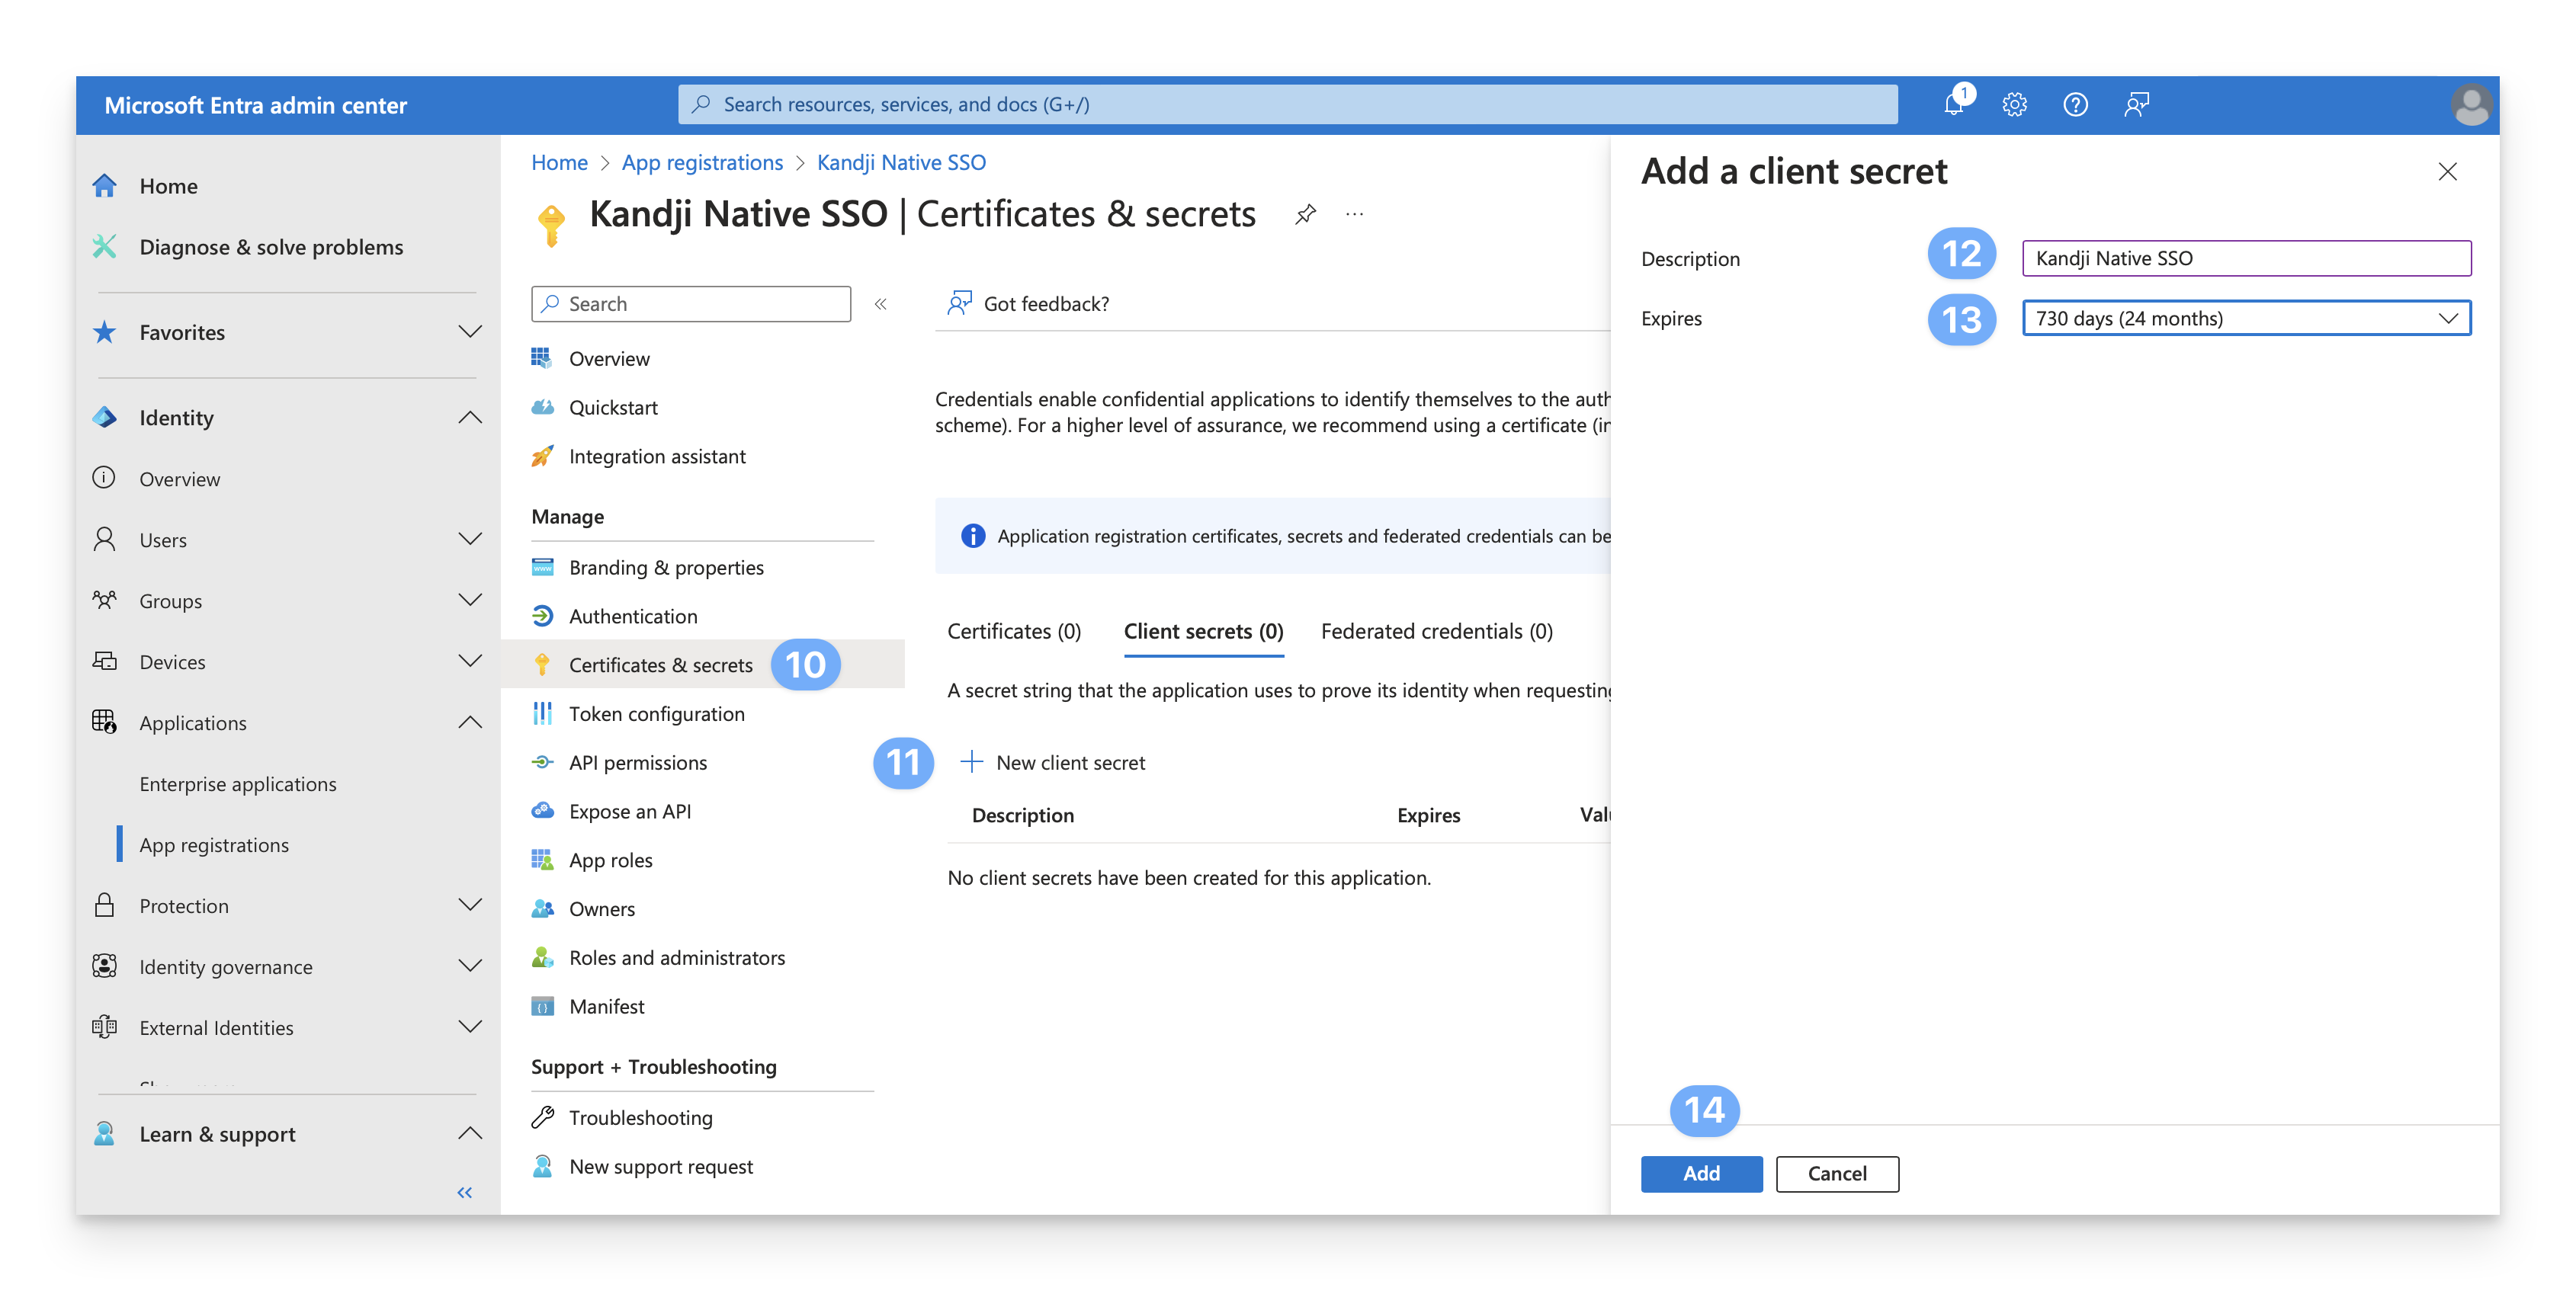The image size is (2576, 1291).
Task: Open Integration assistant
Action: coord(657,456)
